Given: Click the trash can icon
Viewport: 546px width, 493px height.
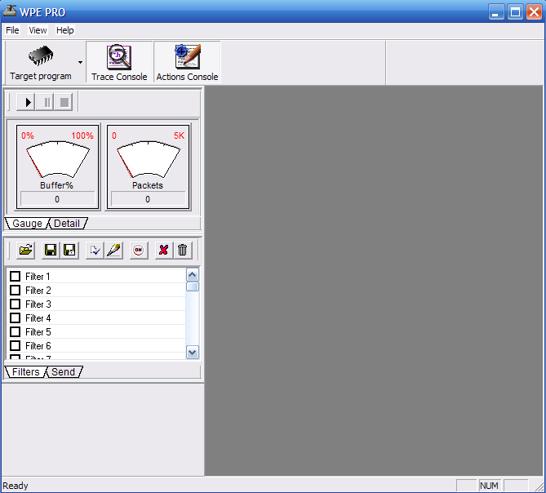Looking at the screenshot, I should [x=182, y=251].
